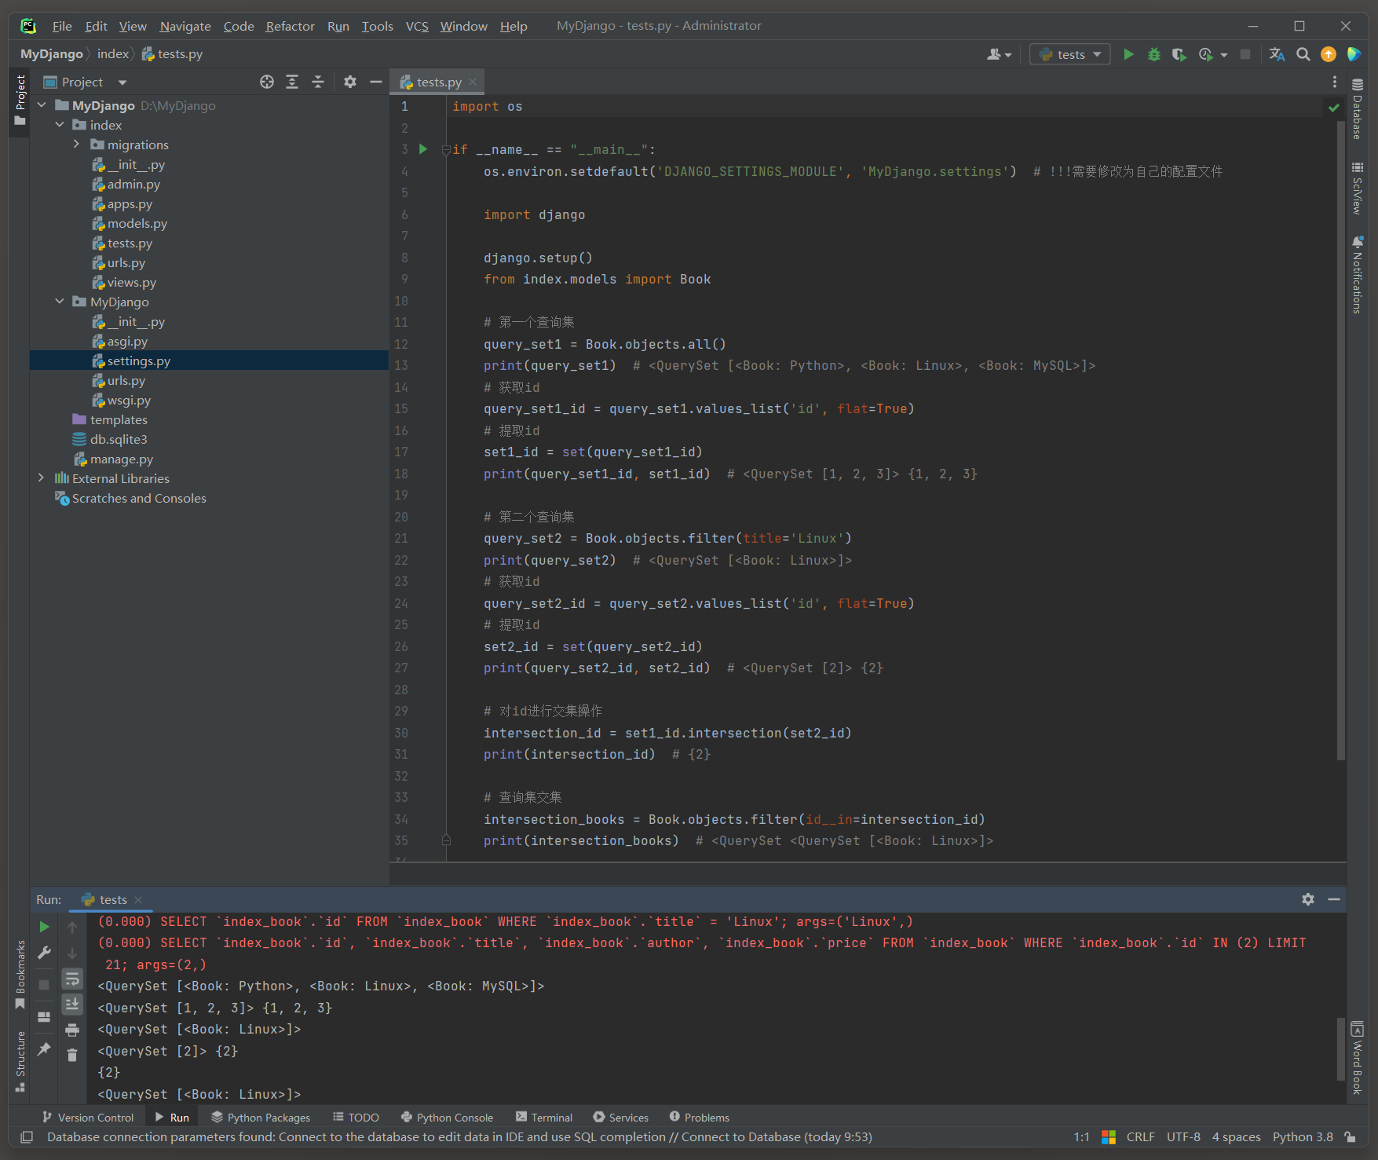This screenshot has height=1160, width=1378.
Task: Select the tests tab in Run panel
Action: (x=113, y=899)
